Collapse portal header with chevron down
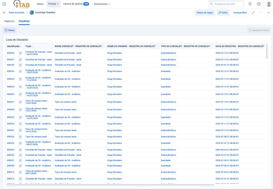 coord(268,12)
